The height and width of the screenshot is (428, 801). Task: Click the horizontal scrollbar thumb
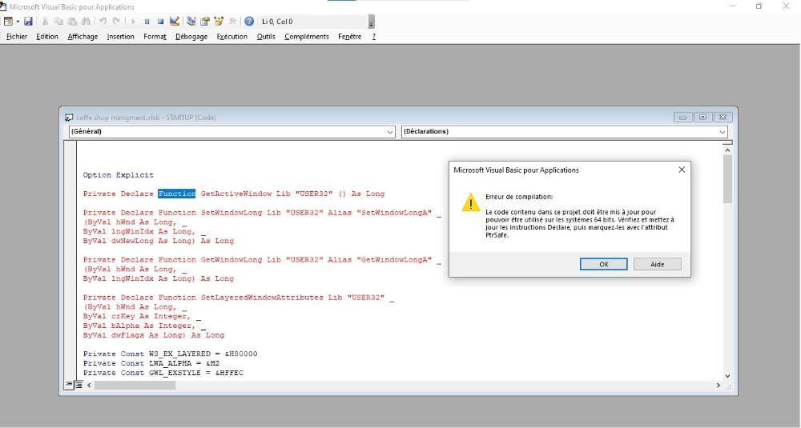(135, 385)
